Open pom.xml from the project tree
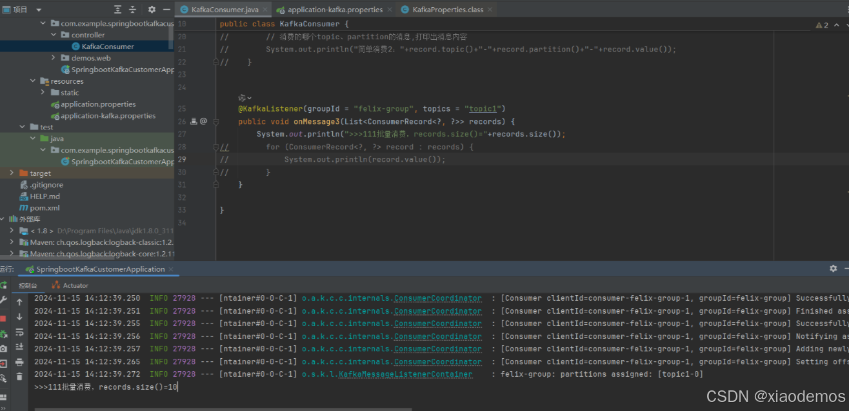849x411 pixels. [45, 208]
